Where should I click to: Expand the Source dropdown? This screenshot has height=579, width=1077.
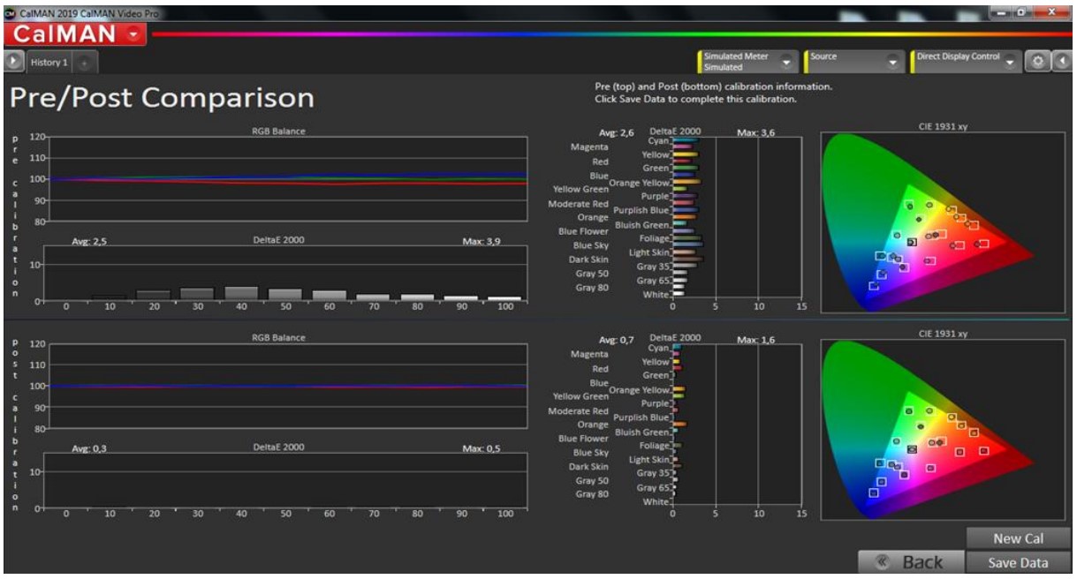(x=891, y=63)
